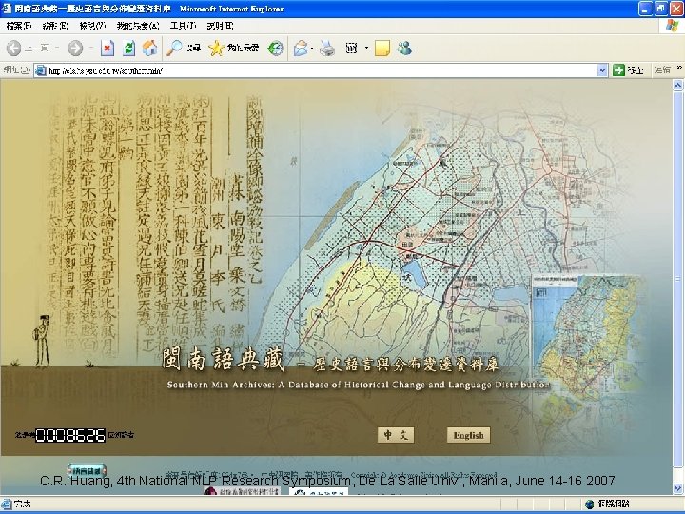Print page with printer icon
Screen dimensions: 685x514
pyautogui.click(x=326, y=49)
